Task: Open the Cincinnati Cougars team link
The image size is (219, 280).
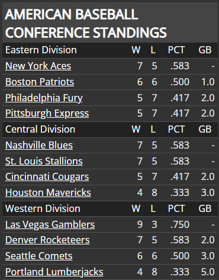Action: [x=47, y=177]
